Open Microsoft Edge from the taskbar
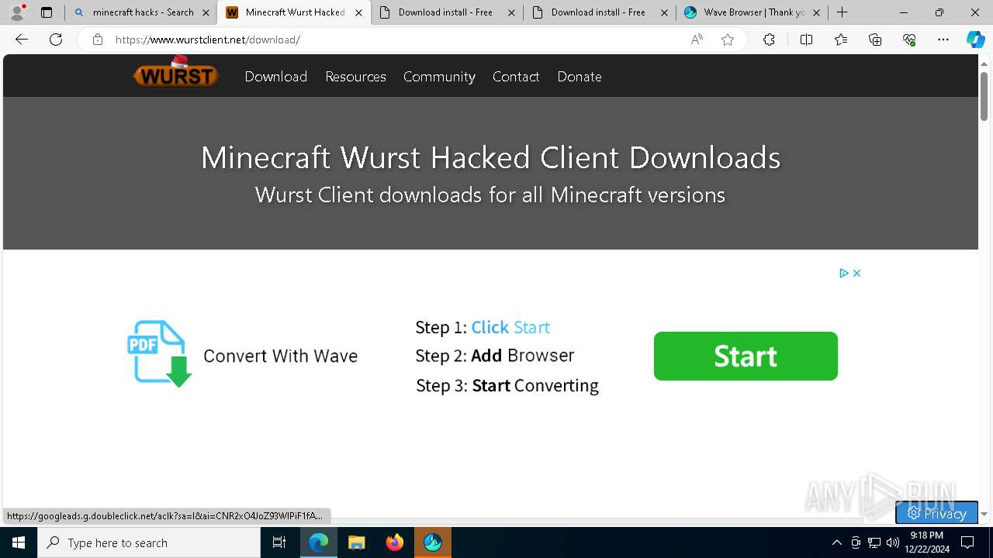The image size is (993, 558). [x=319, y=542]
